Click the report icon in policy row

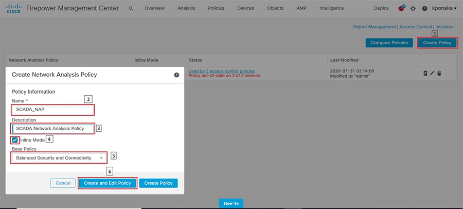tap(425, 73)
